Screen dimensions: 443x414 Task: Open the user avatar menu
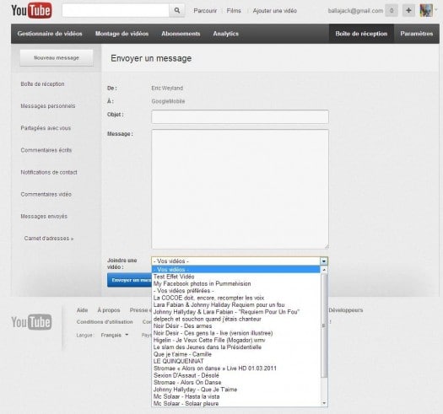coord(426,10)
